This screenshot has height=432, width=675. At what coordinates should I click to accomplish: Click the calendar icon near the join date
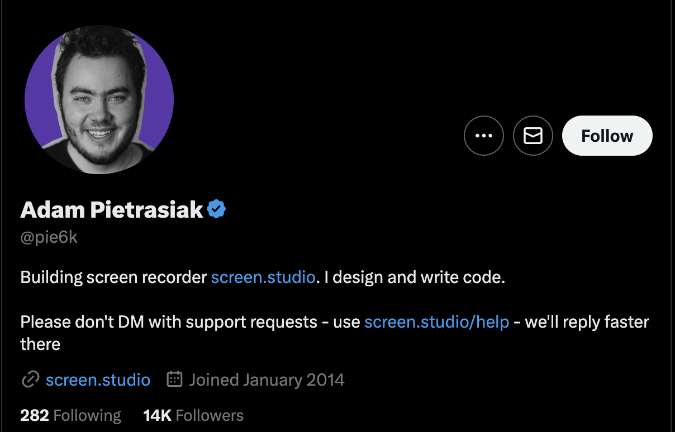[x=175, y=379]
